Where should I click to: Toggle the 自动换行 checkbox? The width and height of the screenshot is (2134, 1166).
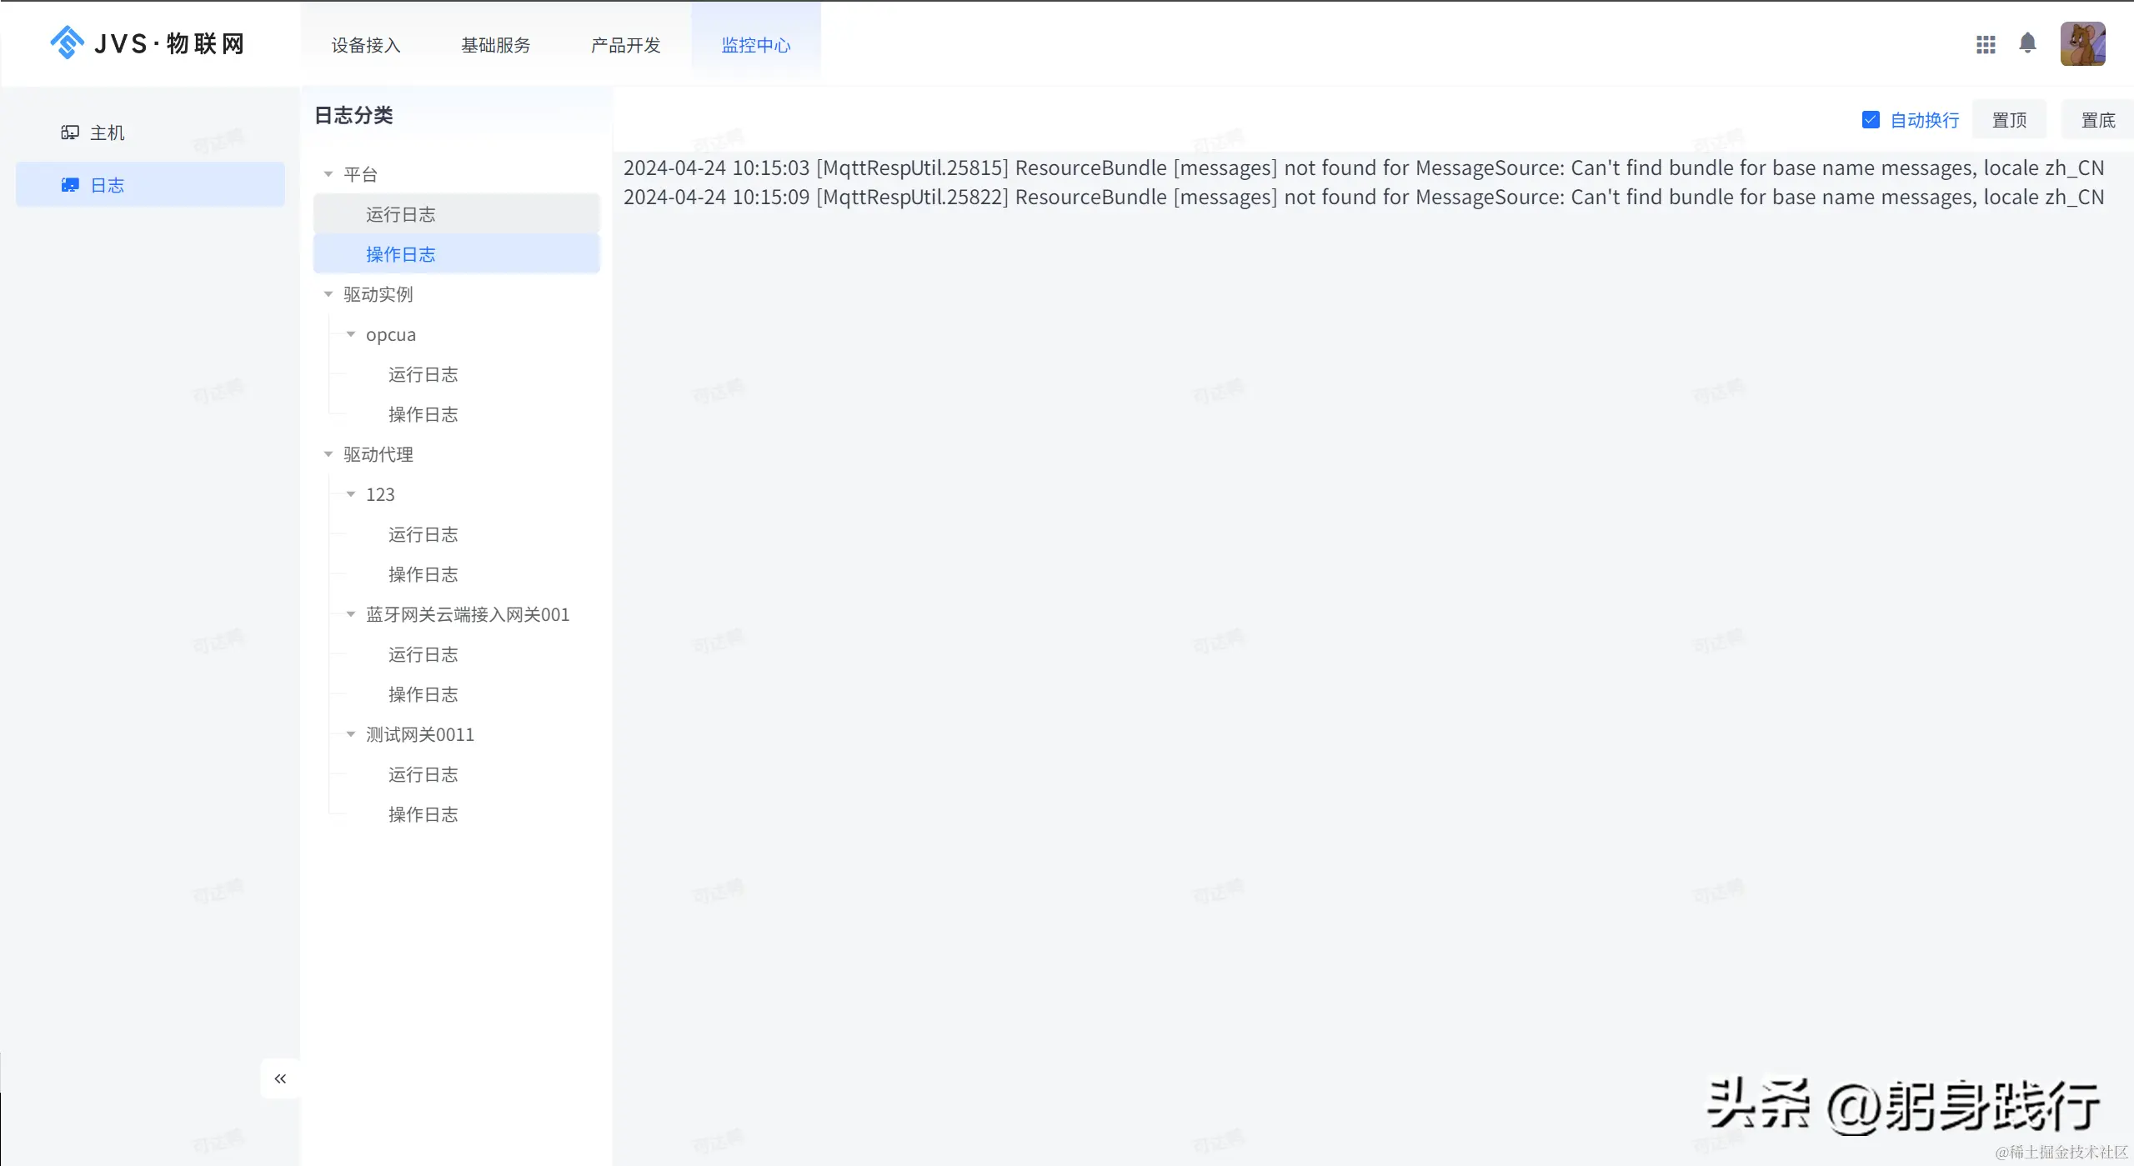tap(1871, 120)
